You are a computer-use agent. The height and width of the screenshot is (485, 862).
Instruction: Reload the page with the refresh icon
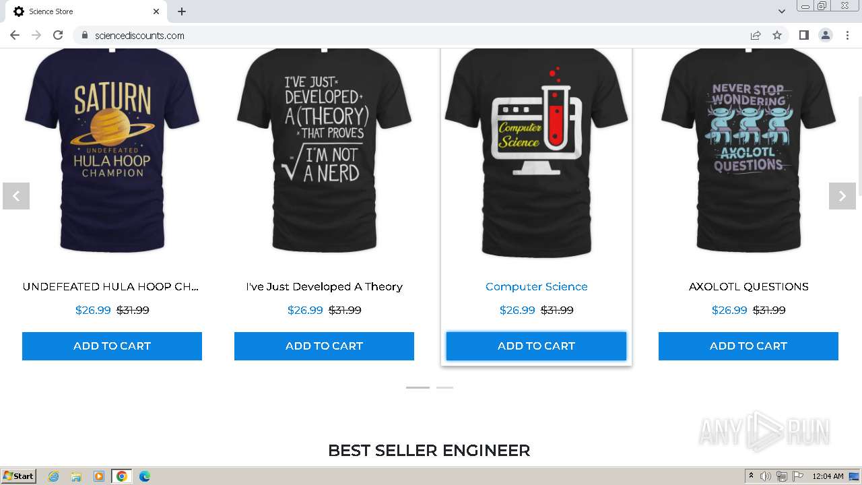pyautogui.click(x=58, y=35)
